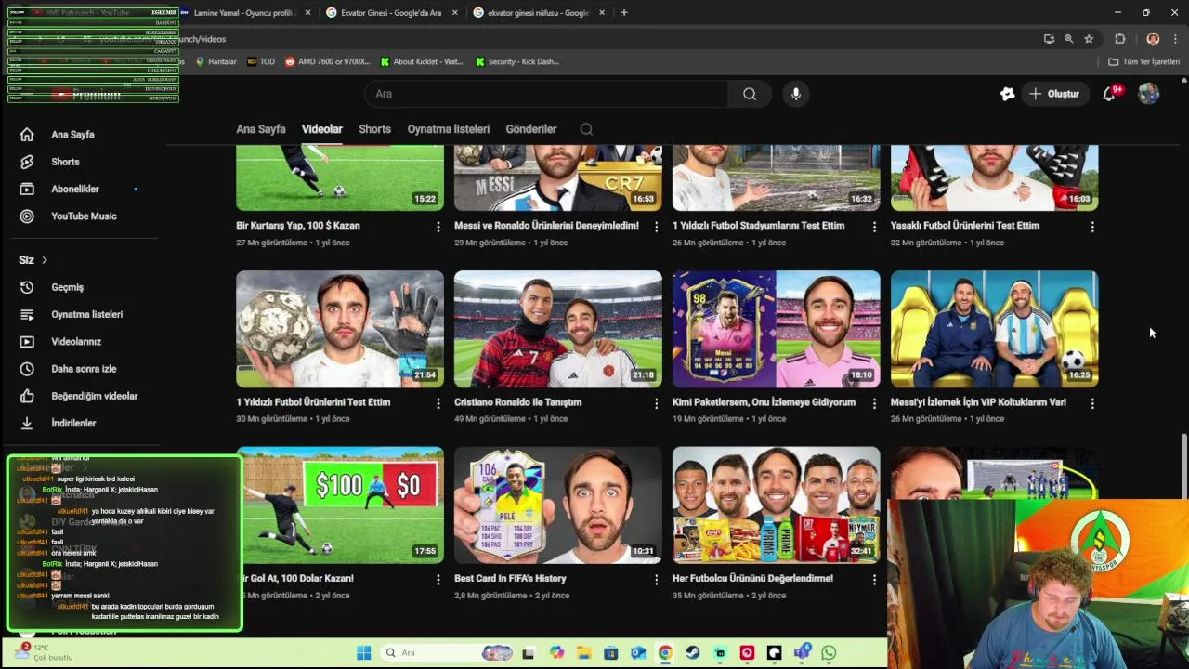The image size is (1189, 669).
Task: Search within channel using tab magnifier icon
Action: [586, 129]
